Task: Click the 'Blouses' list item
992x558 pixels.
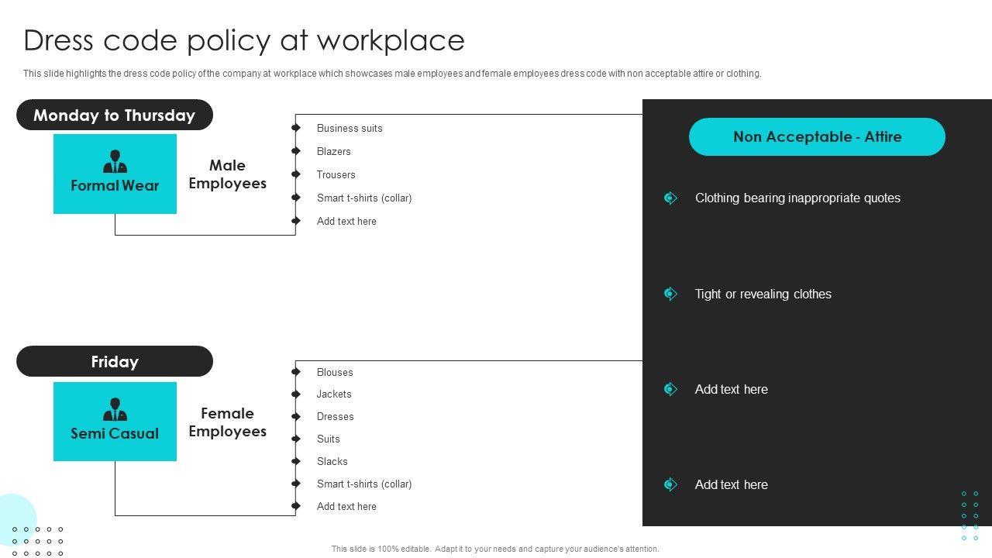Action: pyautogui.click(x=335, y=372)
